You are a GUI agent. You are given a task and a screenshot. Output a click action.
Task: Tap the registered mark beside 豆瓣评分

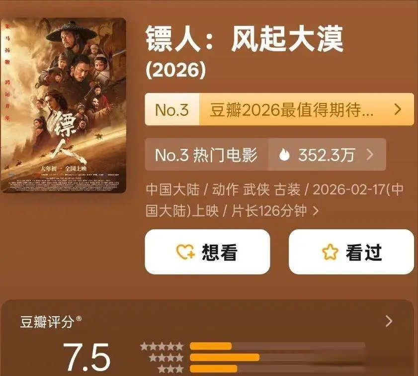(79, 318)
